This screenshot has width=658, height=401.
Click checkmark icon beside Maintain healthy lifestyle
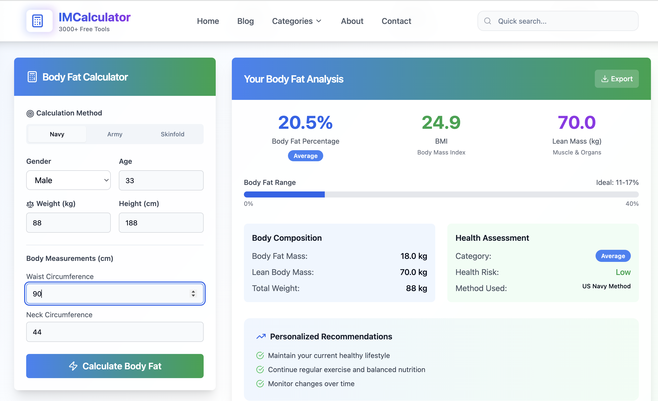coord(260,355)
